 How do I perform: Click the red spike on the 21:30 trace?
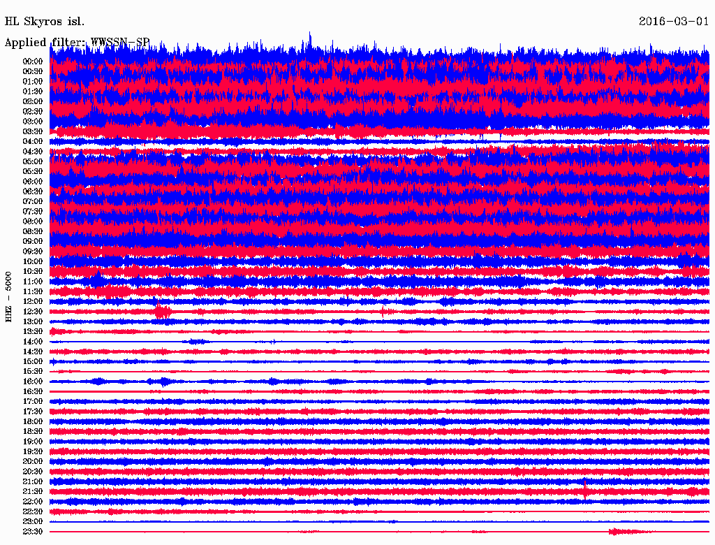(585, 490)
